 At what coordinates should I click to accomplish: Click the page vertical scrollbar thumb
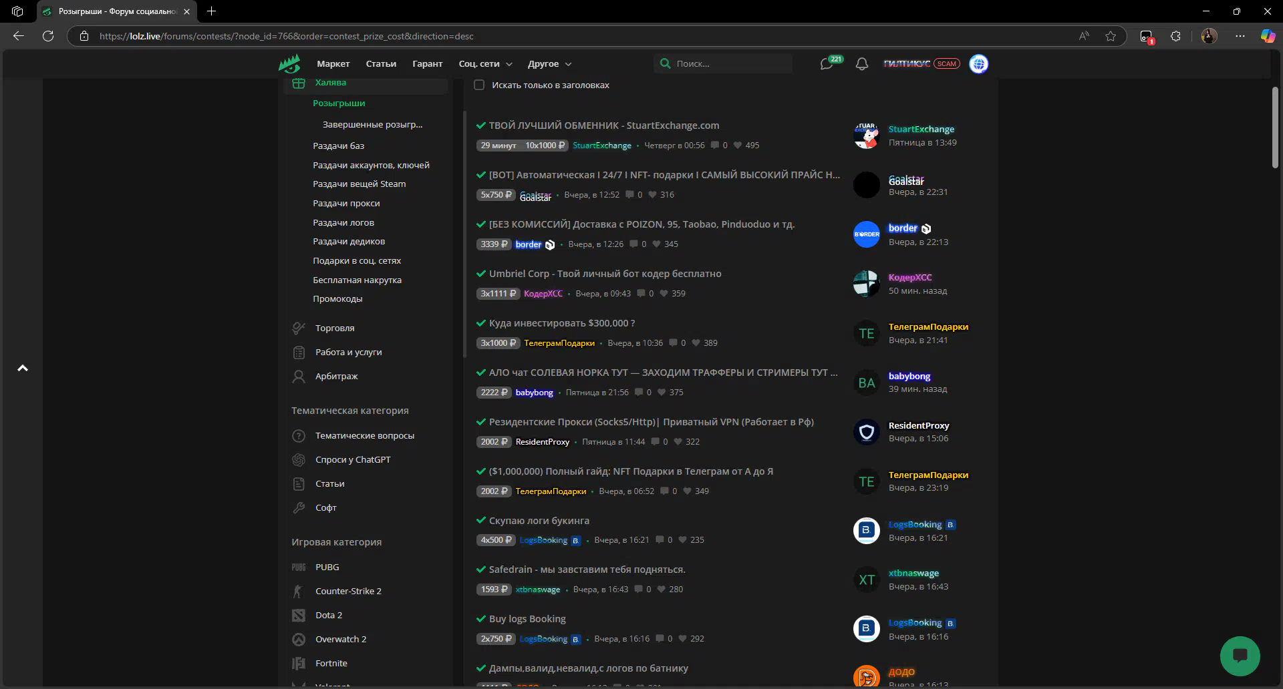(1275, 128)
